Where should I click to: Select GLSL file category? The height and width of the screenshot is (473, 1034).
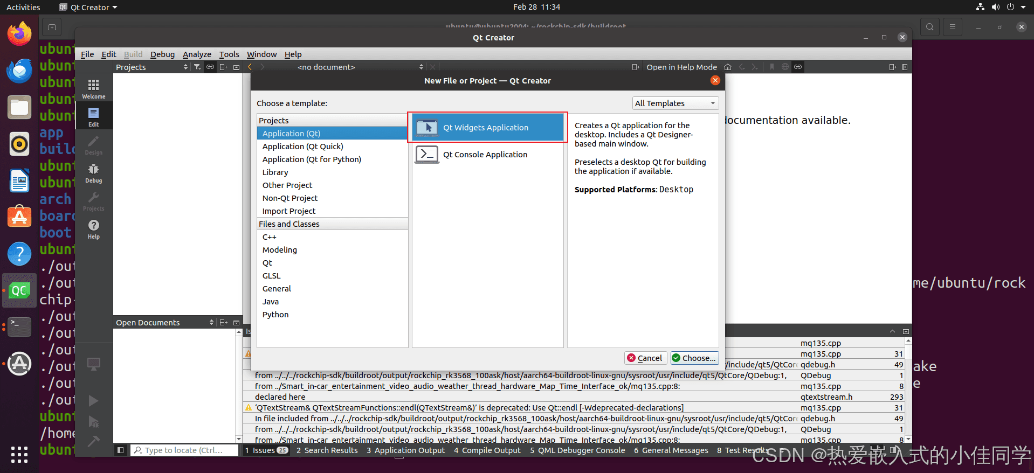pyautogui.click(x=333, y=275)
